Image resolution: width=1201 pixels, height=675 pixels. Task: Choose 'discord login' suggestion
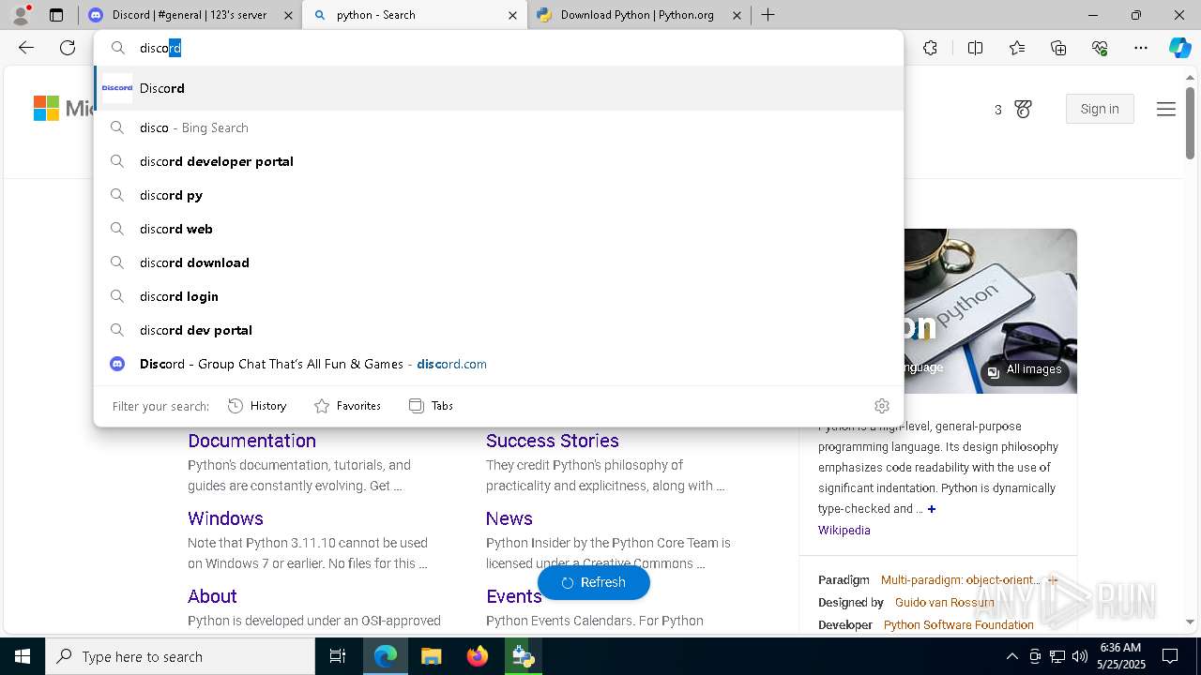[499, 296]
